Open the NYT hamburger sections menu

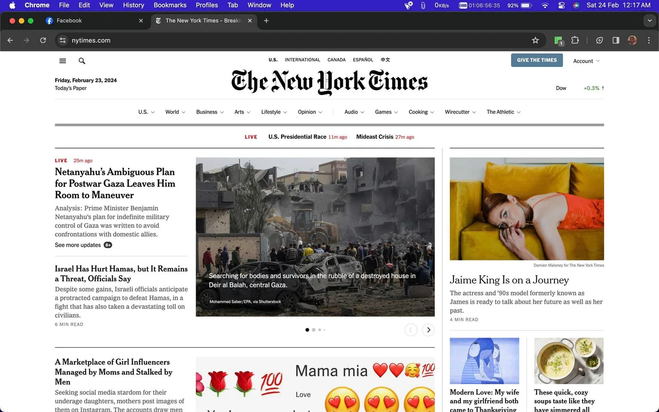click(x=63, y=61)
